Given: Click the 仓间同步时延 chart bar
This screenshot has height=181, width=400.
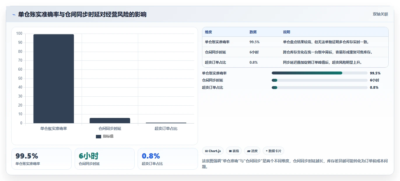Looking at the screenshot, I should coord(110,121).
